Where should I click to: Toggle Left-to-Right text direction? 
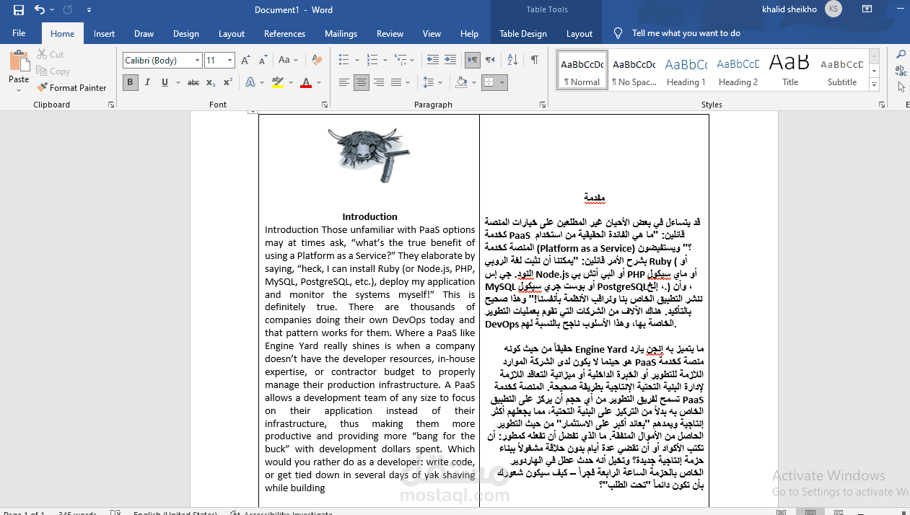(473, 60)
